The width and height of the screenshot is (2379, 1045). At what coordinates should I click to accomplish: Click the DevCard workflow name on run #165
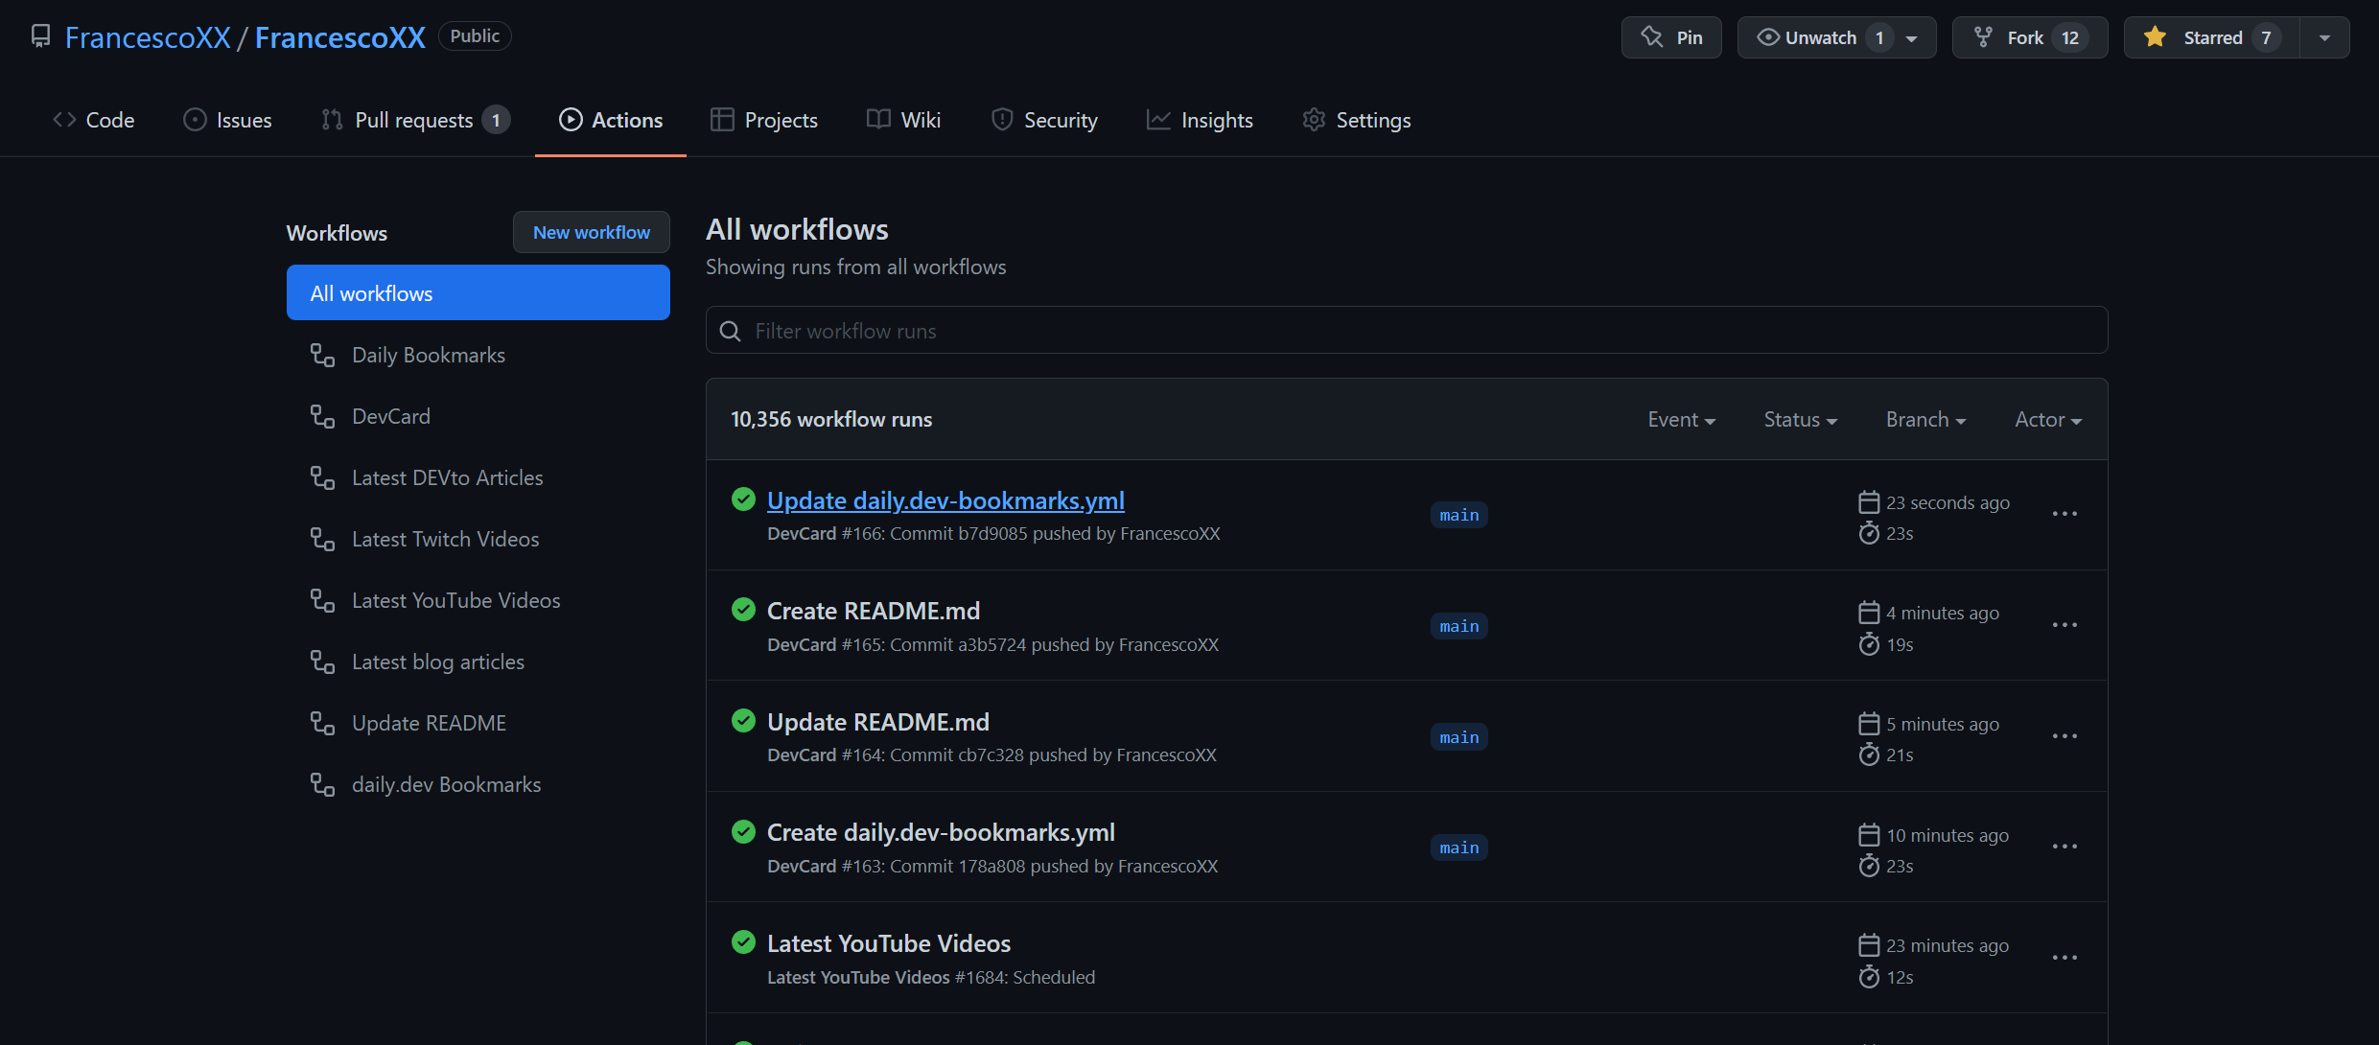802,644
